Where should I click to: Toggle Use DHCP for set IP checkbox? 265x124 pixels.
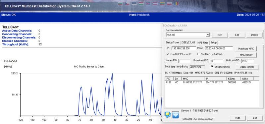[x=168, y=54]
